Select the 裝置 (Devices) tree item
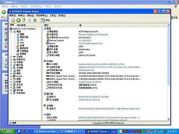The height and width of the screenshot is (134, 179). tap(17, 79)
